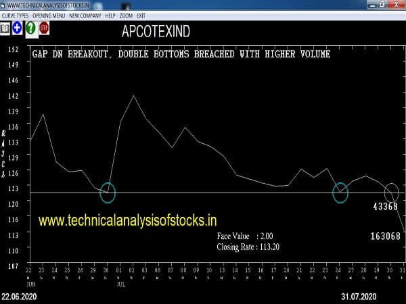Open the Help menu
The image size is (406, 304).
point(110,15)
